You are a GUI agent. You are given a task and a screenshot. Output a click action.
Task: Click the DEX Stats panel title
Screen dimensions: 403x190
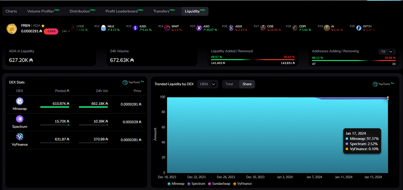point(17,82)
